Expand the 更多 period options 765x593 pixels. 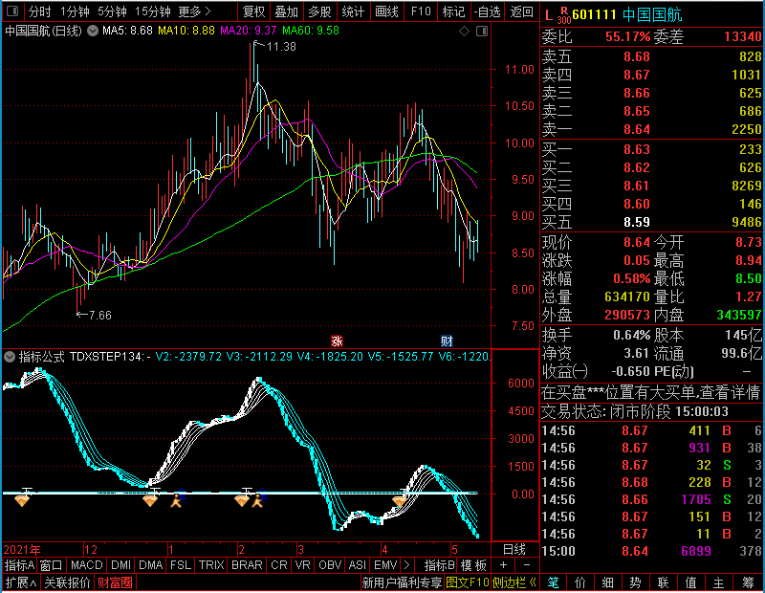pyautogui.click(x=194, y=11)
